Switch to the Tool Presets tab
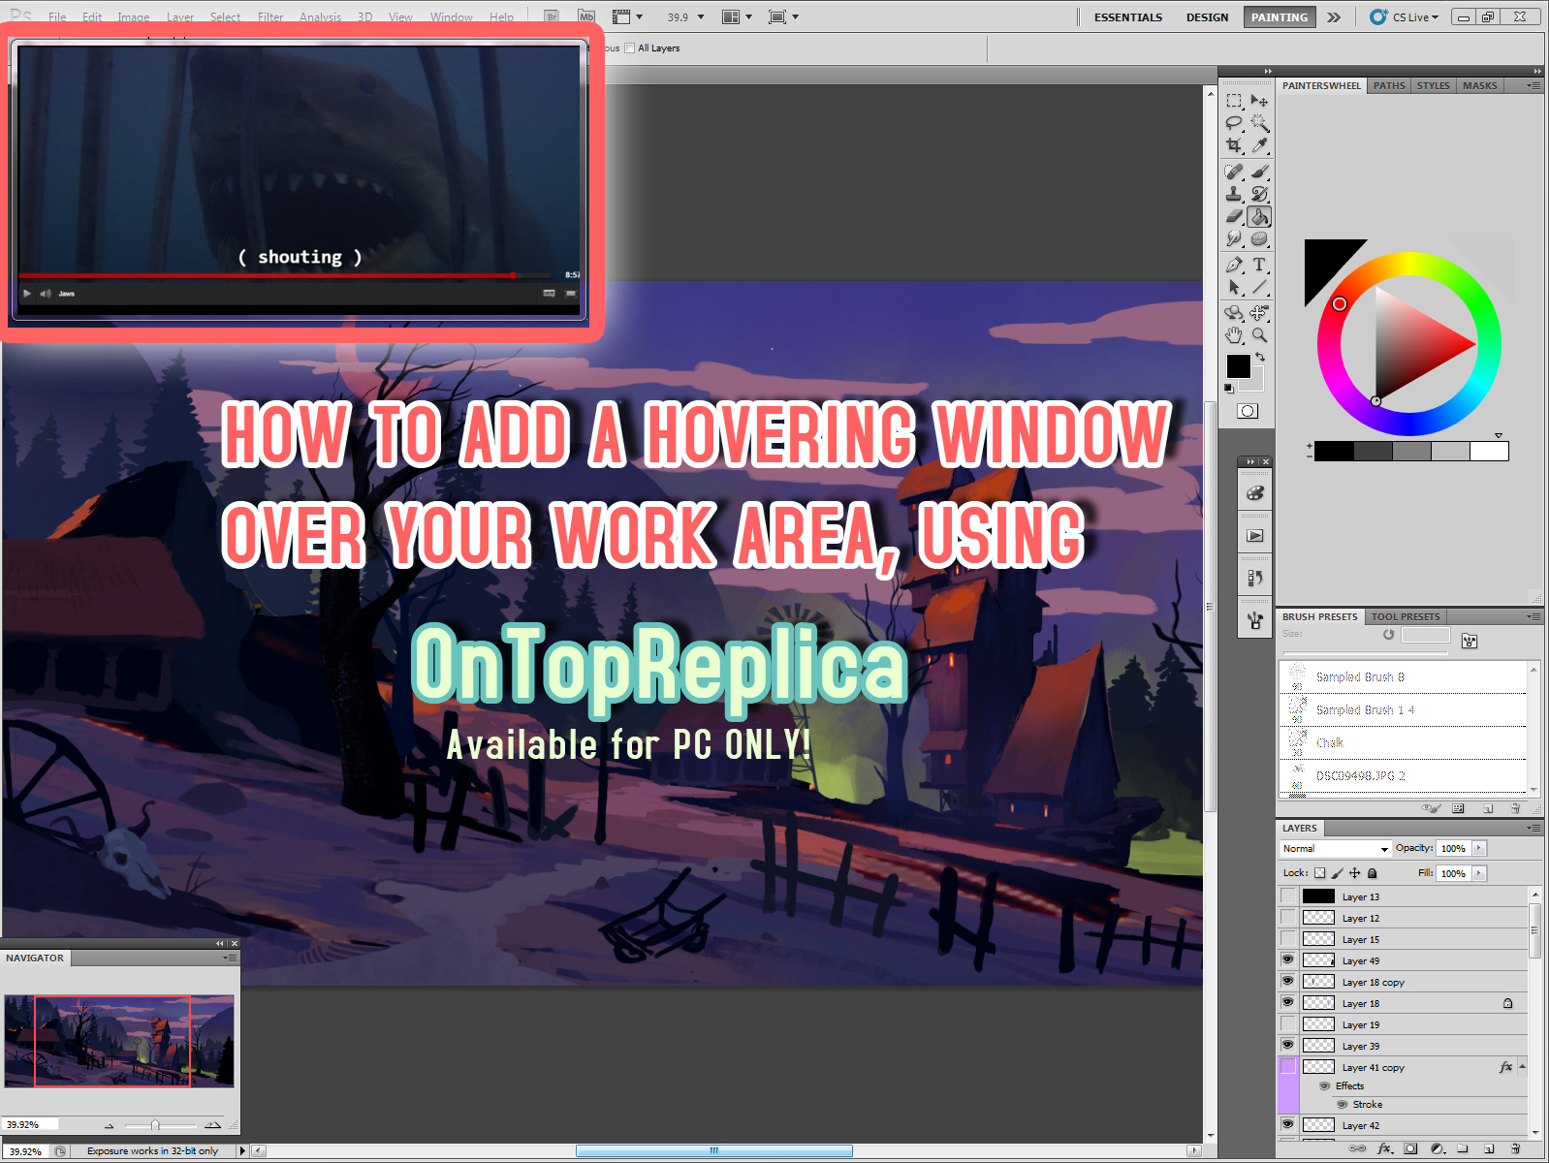Viewport: 1549px width, 1163px height. [x=1406, y=616]
